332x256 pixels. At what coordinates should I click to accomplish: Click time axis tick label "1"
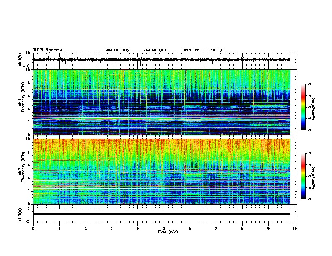pos(59,228)
